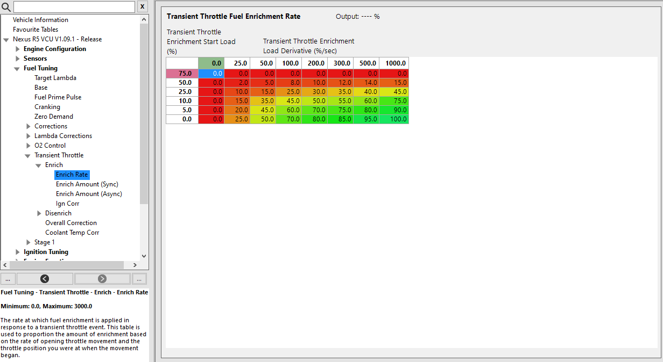
Task: Go back with the left arrow button
Action: (x=45, y=279)
